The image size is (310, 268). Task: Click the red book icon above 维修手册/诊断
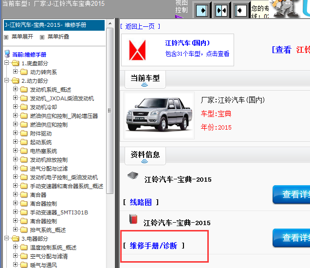133,219
